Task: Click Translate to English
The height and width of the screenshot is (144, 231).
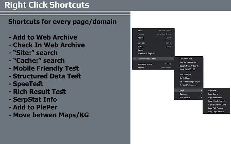Action: pos(153,54)
